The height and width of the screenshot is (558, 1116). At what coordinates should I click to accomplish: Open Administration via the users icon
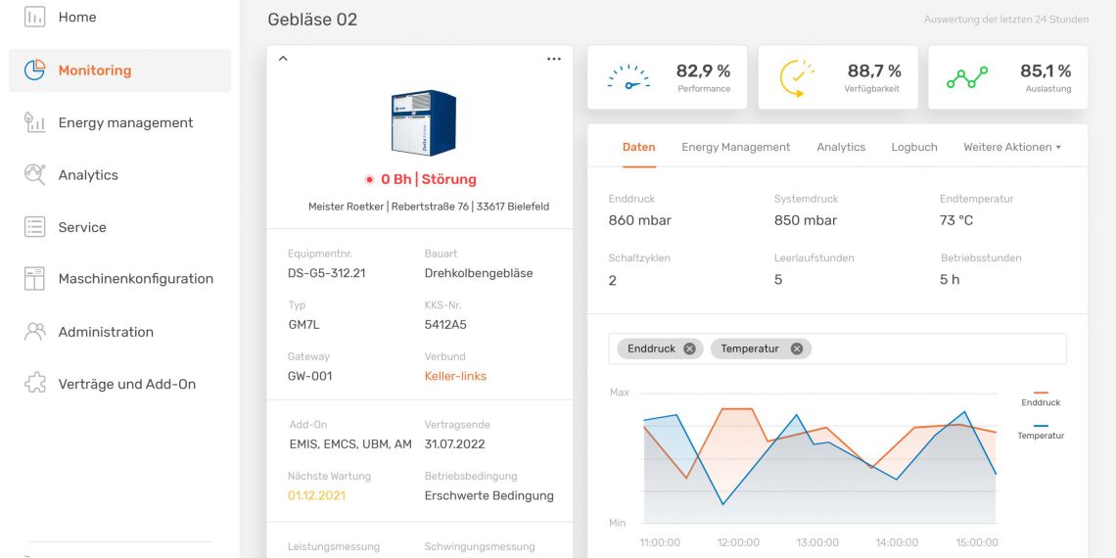tap(34, 332)
